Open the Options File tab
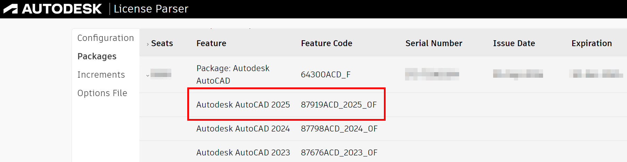The width and height of the screenshot is (627, 162). click(x=102, y=93)
